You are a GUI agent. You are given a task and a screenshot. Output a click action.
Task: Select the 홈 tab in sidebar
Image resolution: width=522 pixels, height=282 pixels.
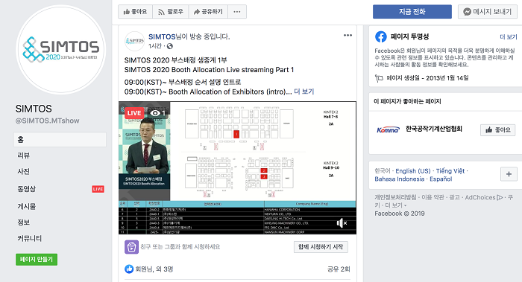60,139
